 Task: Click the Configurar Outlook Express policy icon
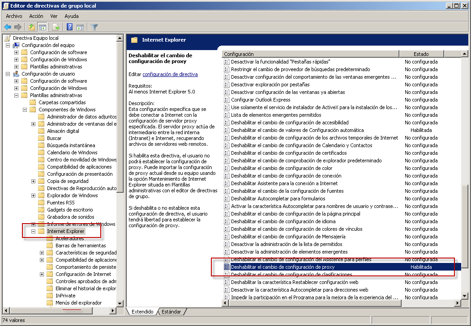pyautogui.click(x=227, y=100)
